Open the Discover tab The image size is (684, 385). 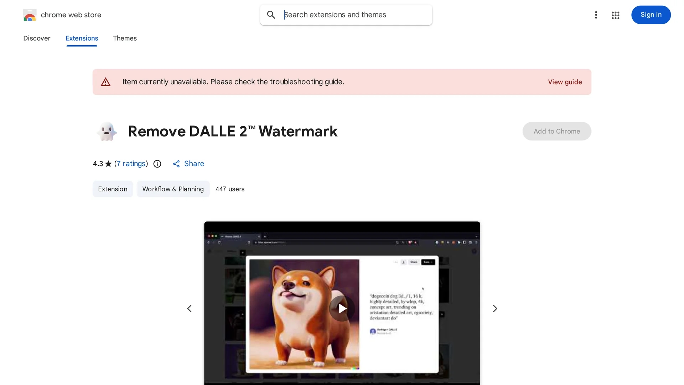pyautogui.click(x=37, y=38)
